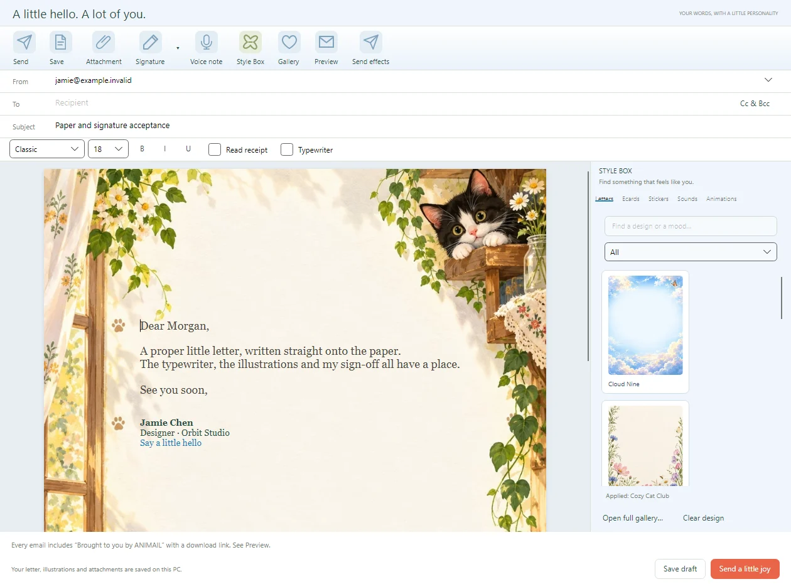
Task: Switch to the Stickers tab
Action: (x=659, y=199)
